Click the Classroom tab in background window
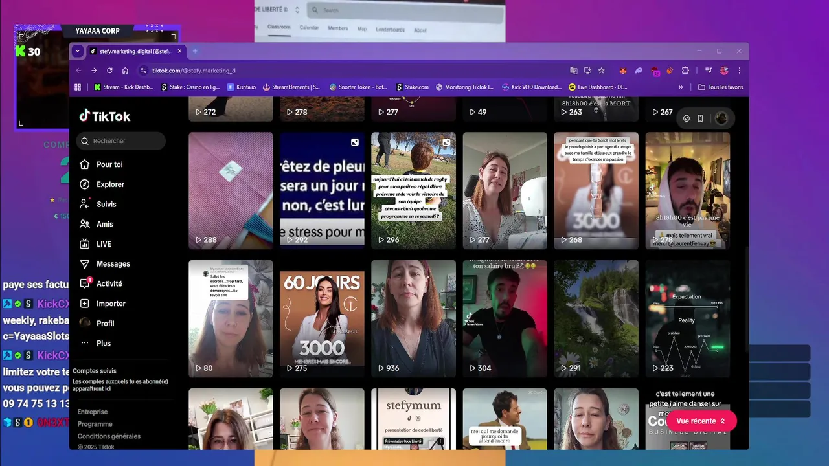 (279, 27)
